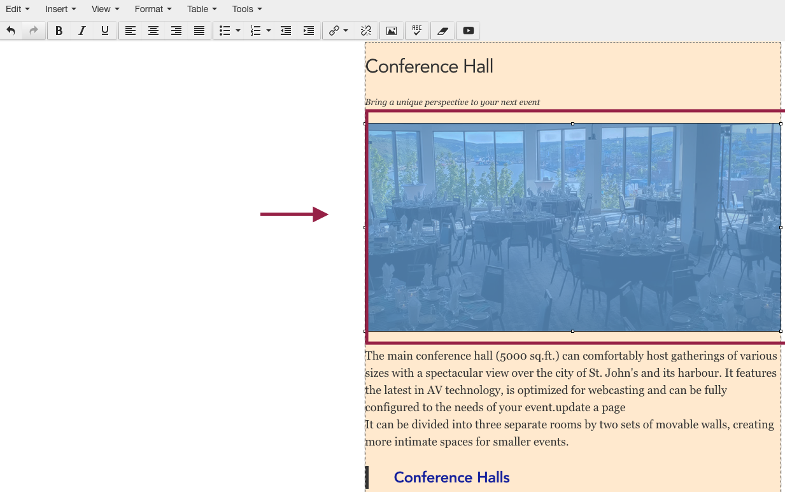Open bullet list style dropdown arrow

(238, 31)
